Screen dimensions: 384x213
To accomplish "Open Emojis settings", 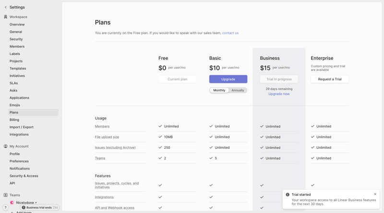I will click(15, 105).
